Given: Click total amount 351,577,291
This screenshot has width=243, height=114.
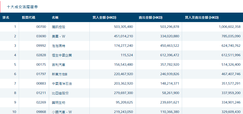Looking at the screenshot, I should (x=231, y=84).
